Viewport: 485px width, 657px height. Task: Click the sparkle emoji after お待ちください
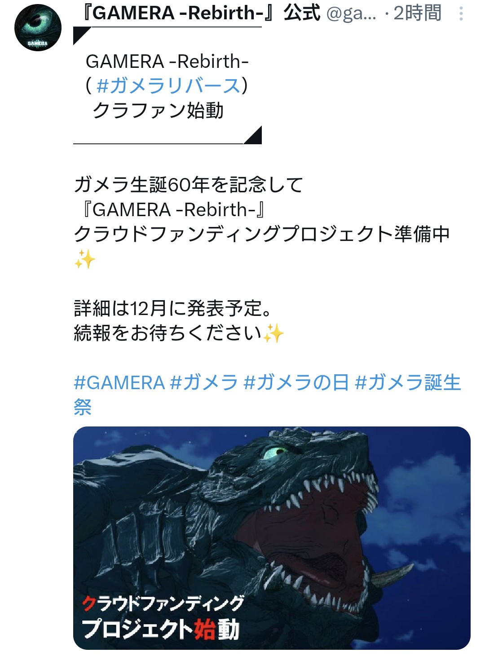[273, 333]
